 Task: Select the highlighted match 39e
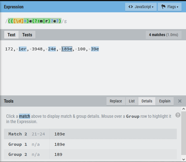(x=95, y=49)
